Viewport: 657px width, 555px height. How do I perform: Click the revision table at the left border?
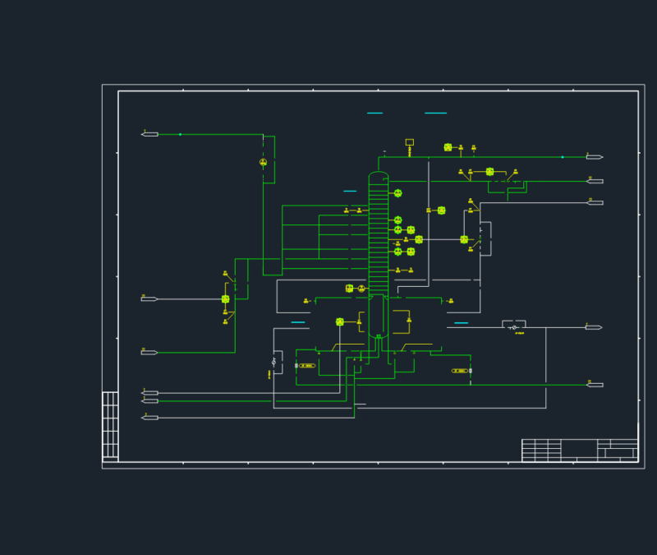click(110, 424)
